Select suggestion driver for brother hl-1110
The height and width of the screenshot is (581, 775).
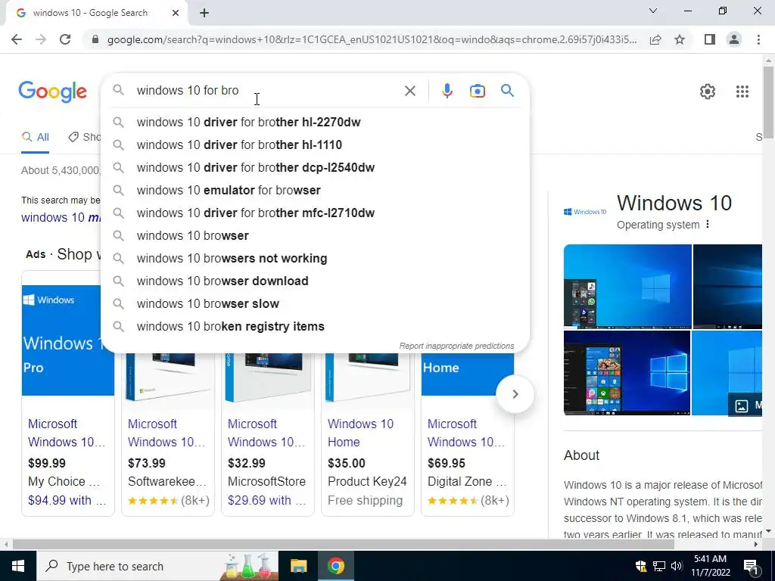315,144
